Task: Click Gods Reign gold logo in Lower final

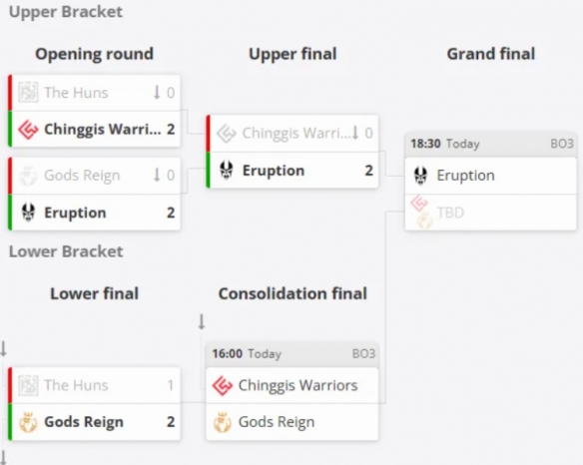Action: pos(28,422)
